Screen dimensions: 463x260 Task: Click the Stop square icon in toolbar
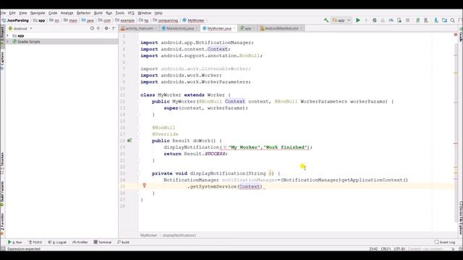tap(407, 20)
